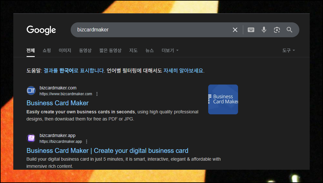The image size is (323, 183).
Task: Select the 전체 tab
Action: 30,51
